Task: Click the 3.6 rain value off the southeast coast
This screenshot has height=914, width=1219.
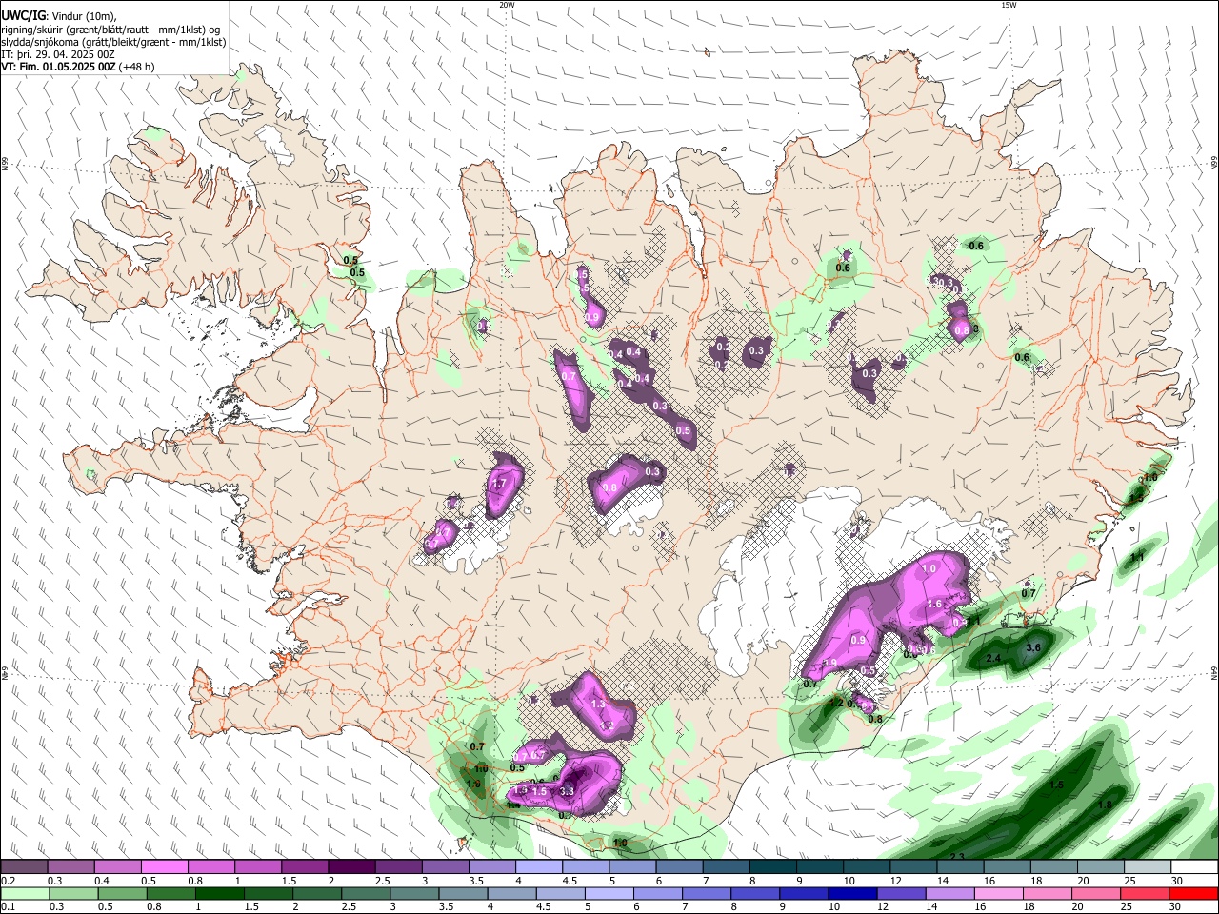Action: click(x=1033, y=647)
